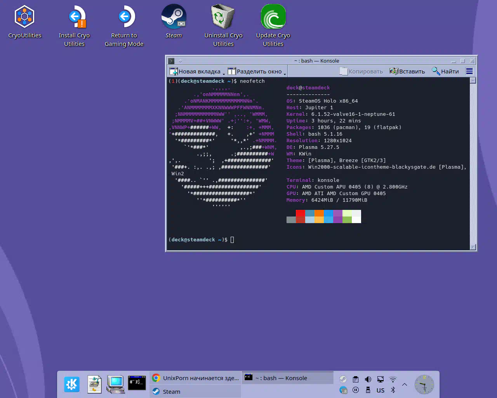Screen dimensions: 497x398
Task: Show hidden system tray icons
Action: [x=405, y=384]
